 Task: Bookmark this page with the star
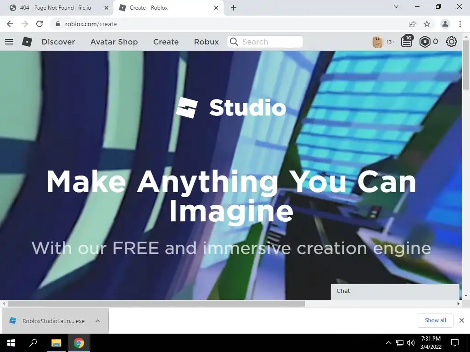427,24
